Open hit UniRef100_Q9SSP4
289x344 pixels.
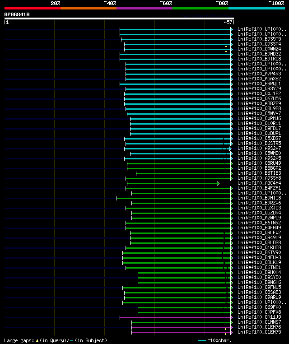259,44
